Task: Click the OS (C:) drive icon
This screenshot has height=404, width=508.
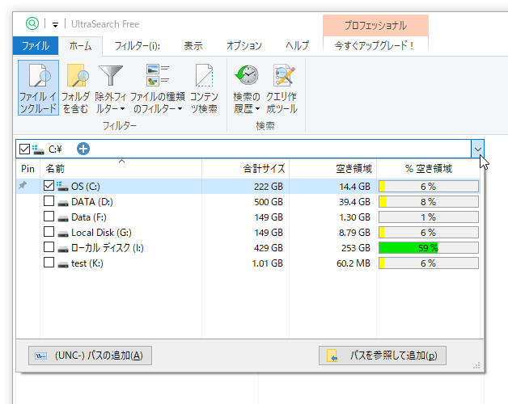Action: (62, 186)
